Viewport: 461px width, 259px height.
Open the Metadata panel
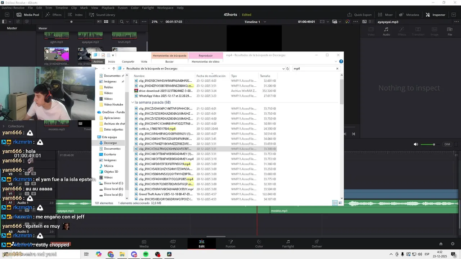[409, 15]
